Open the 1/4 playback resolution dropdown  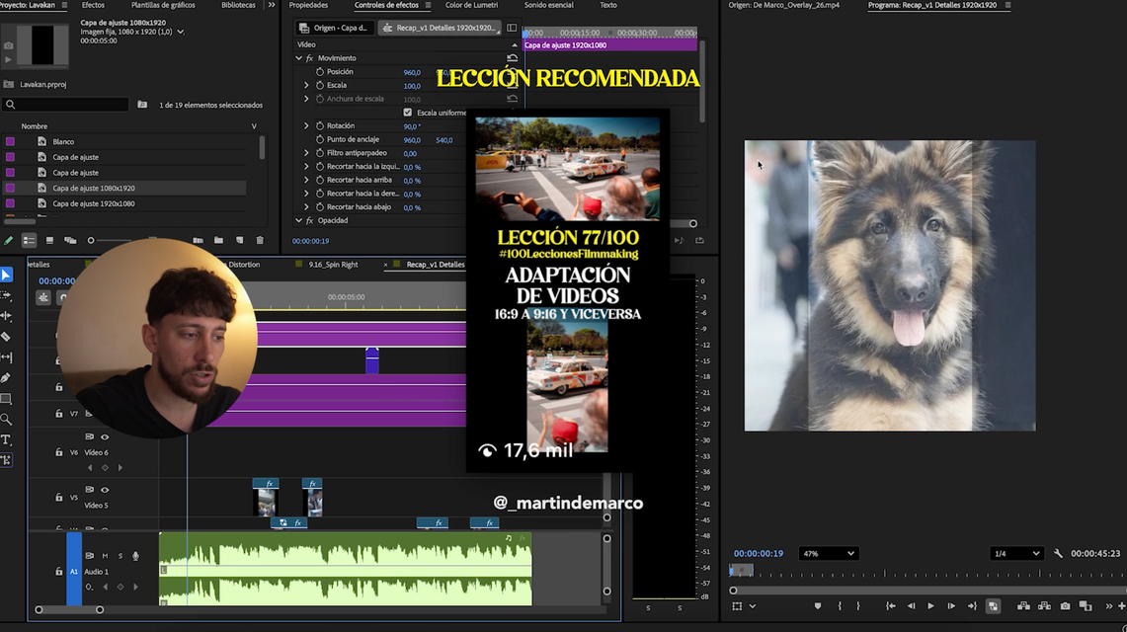1015,554
